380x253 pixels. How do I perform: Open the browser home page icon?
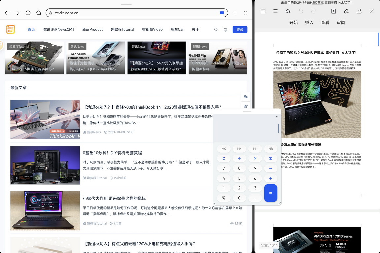(39, 13)
